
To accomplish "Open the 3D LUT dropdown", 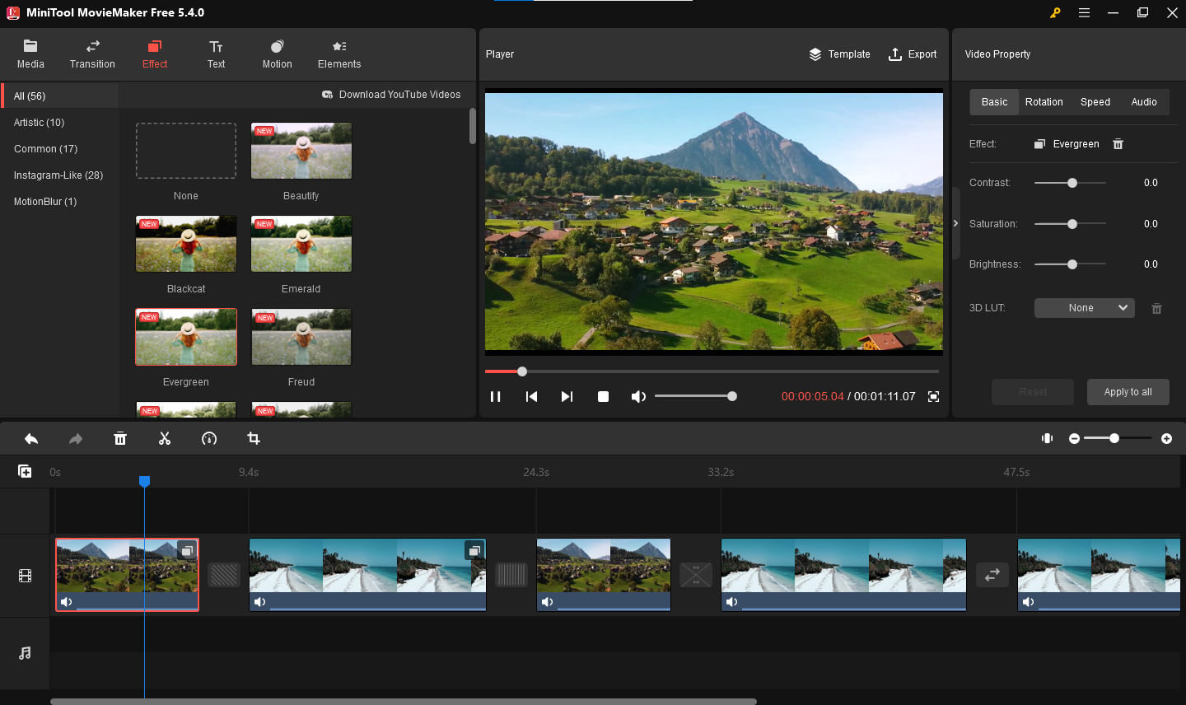I will (x=1084, y=308).
